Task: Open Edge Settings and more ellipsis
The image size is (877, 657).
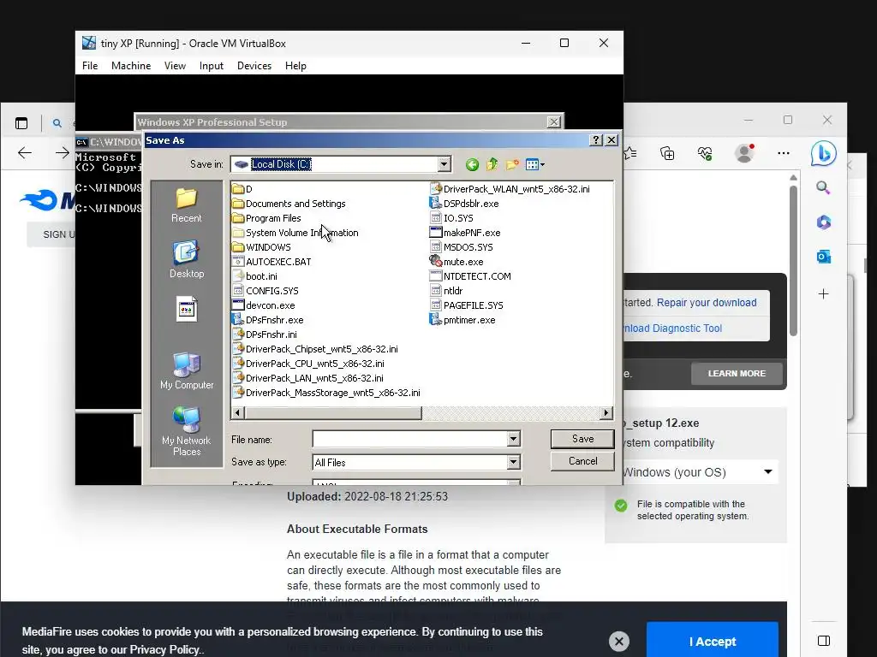Action: (784, 153)
